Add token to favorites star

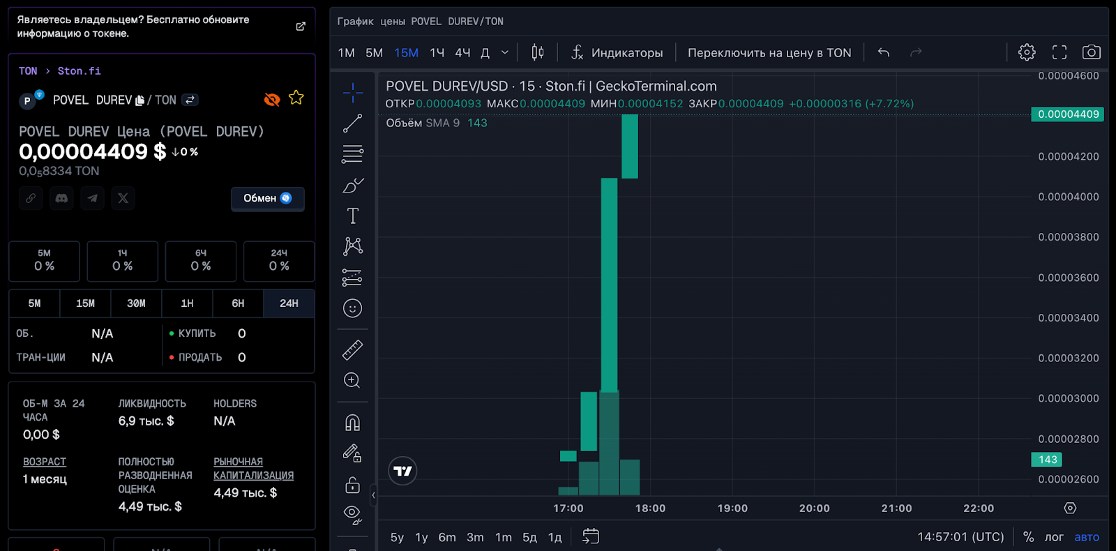click(x=296, y=98)
